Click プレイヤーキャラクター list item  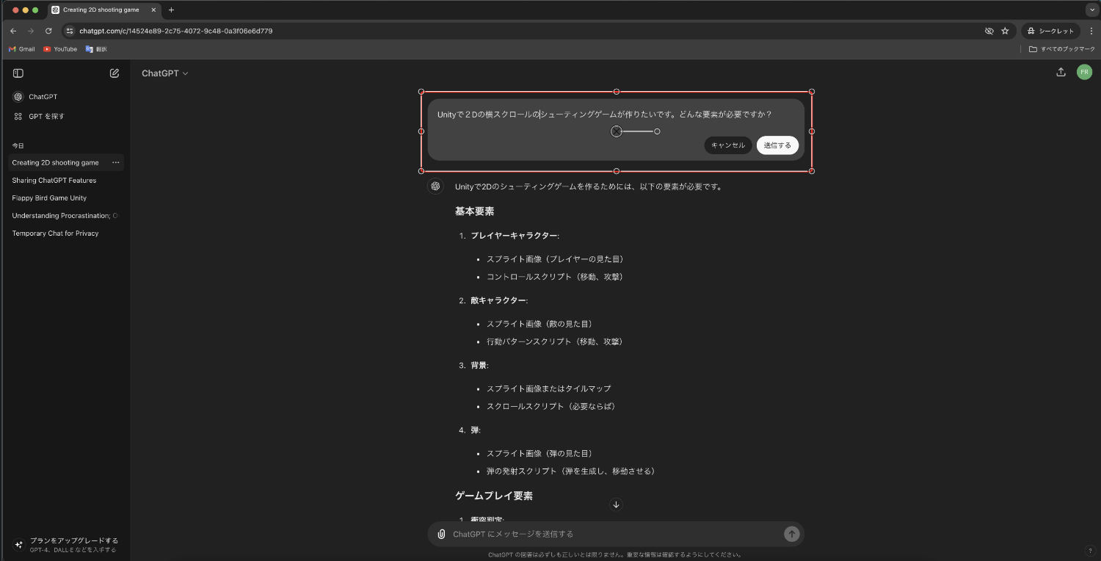coord(515,236)
